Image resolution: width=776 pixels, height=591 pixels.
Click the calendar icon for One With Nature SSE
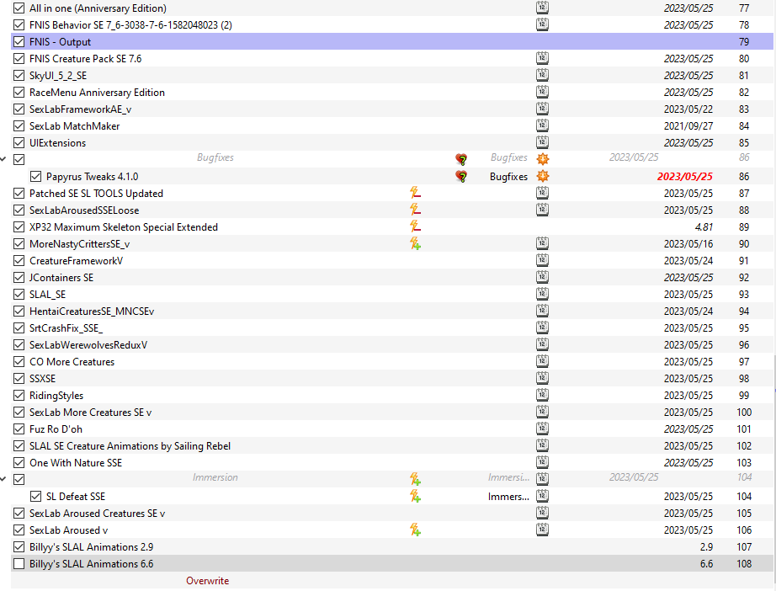(542, 462)
